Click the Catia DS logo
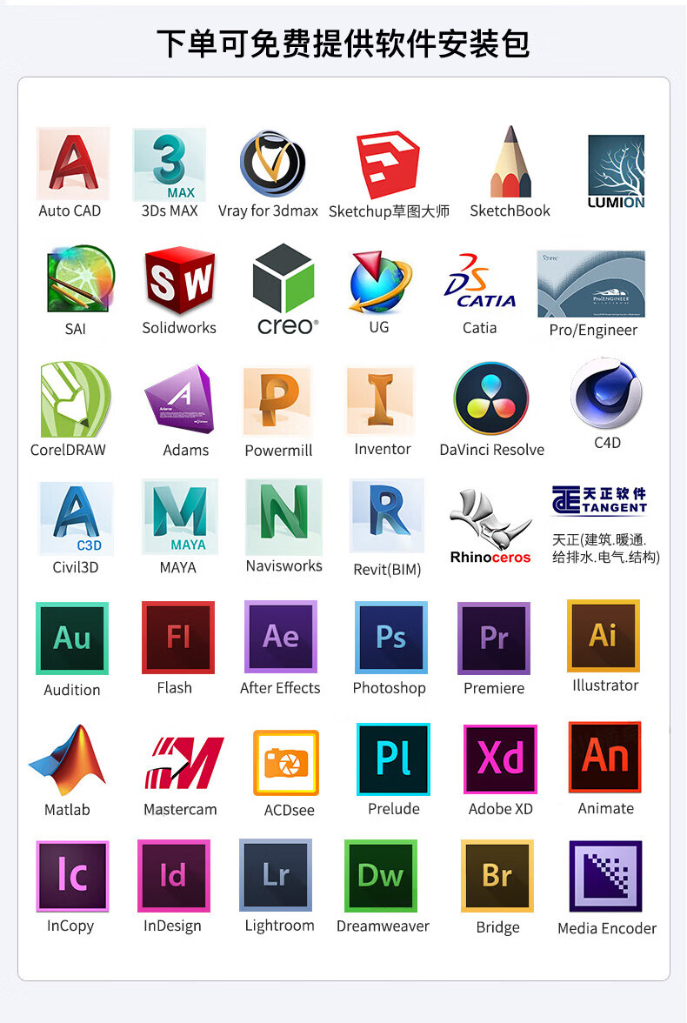 pos(480,281)
